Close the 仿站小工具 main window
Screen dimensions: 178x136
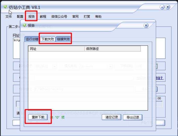pos(168,7)
